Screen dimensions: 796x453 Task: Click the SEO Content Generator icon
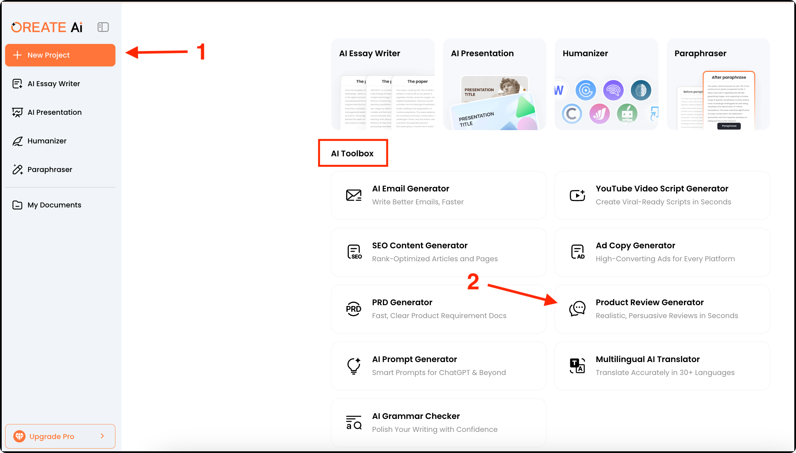pyautogui.click(x=354, y=252)
